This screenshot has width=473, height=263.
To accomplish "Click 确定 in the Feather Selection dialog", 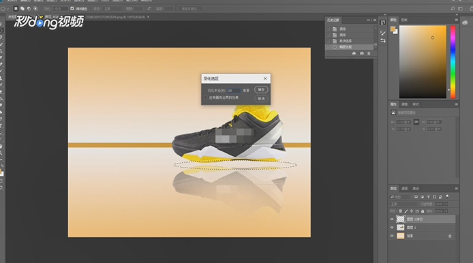I will pos(261,89).
